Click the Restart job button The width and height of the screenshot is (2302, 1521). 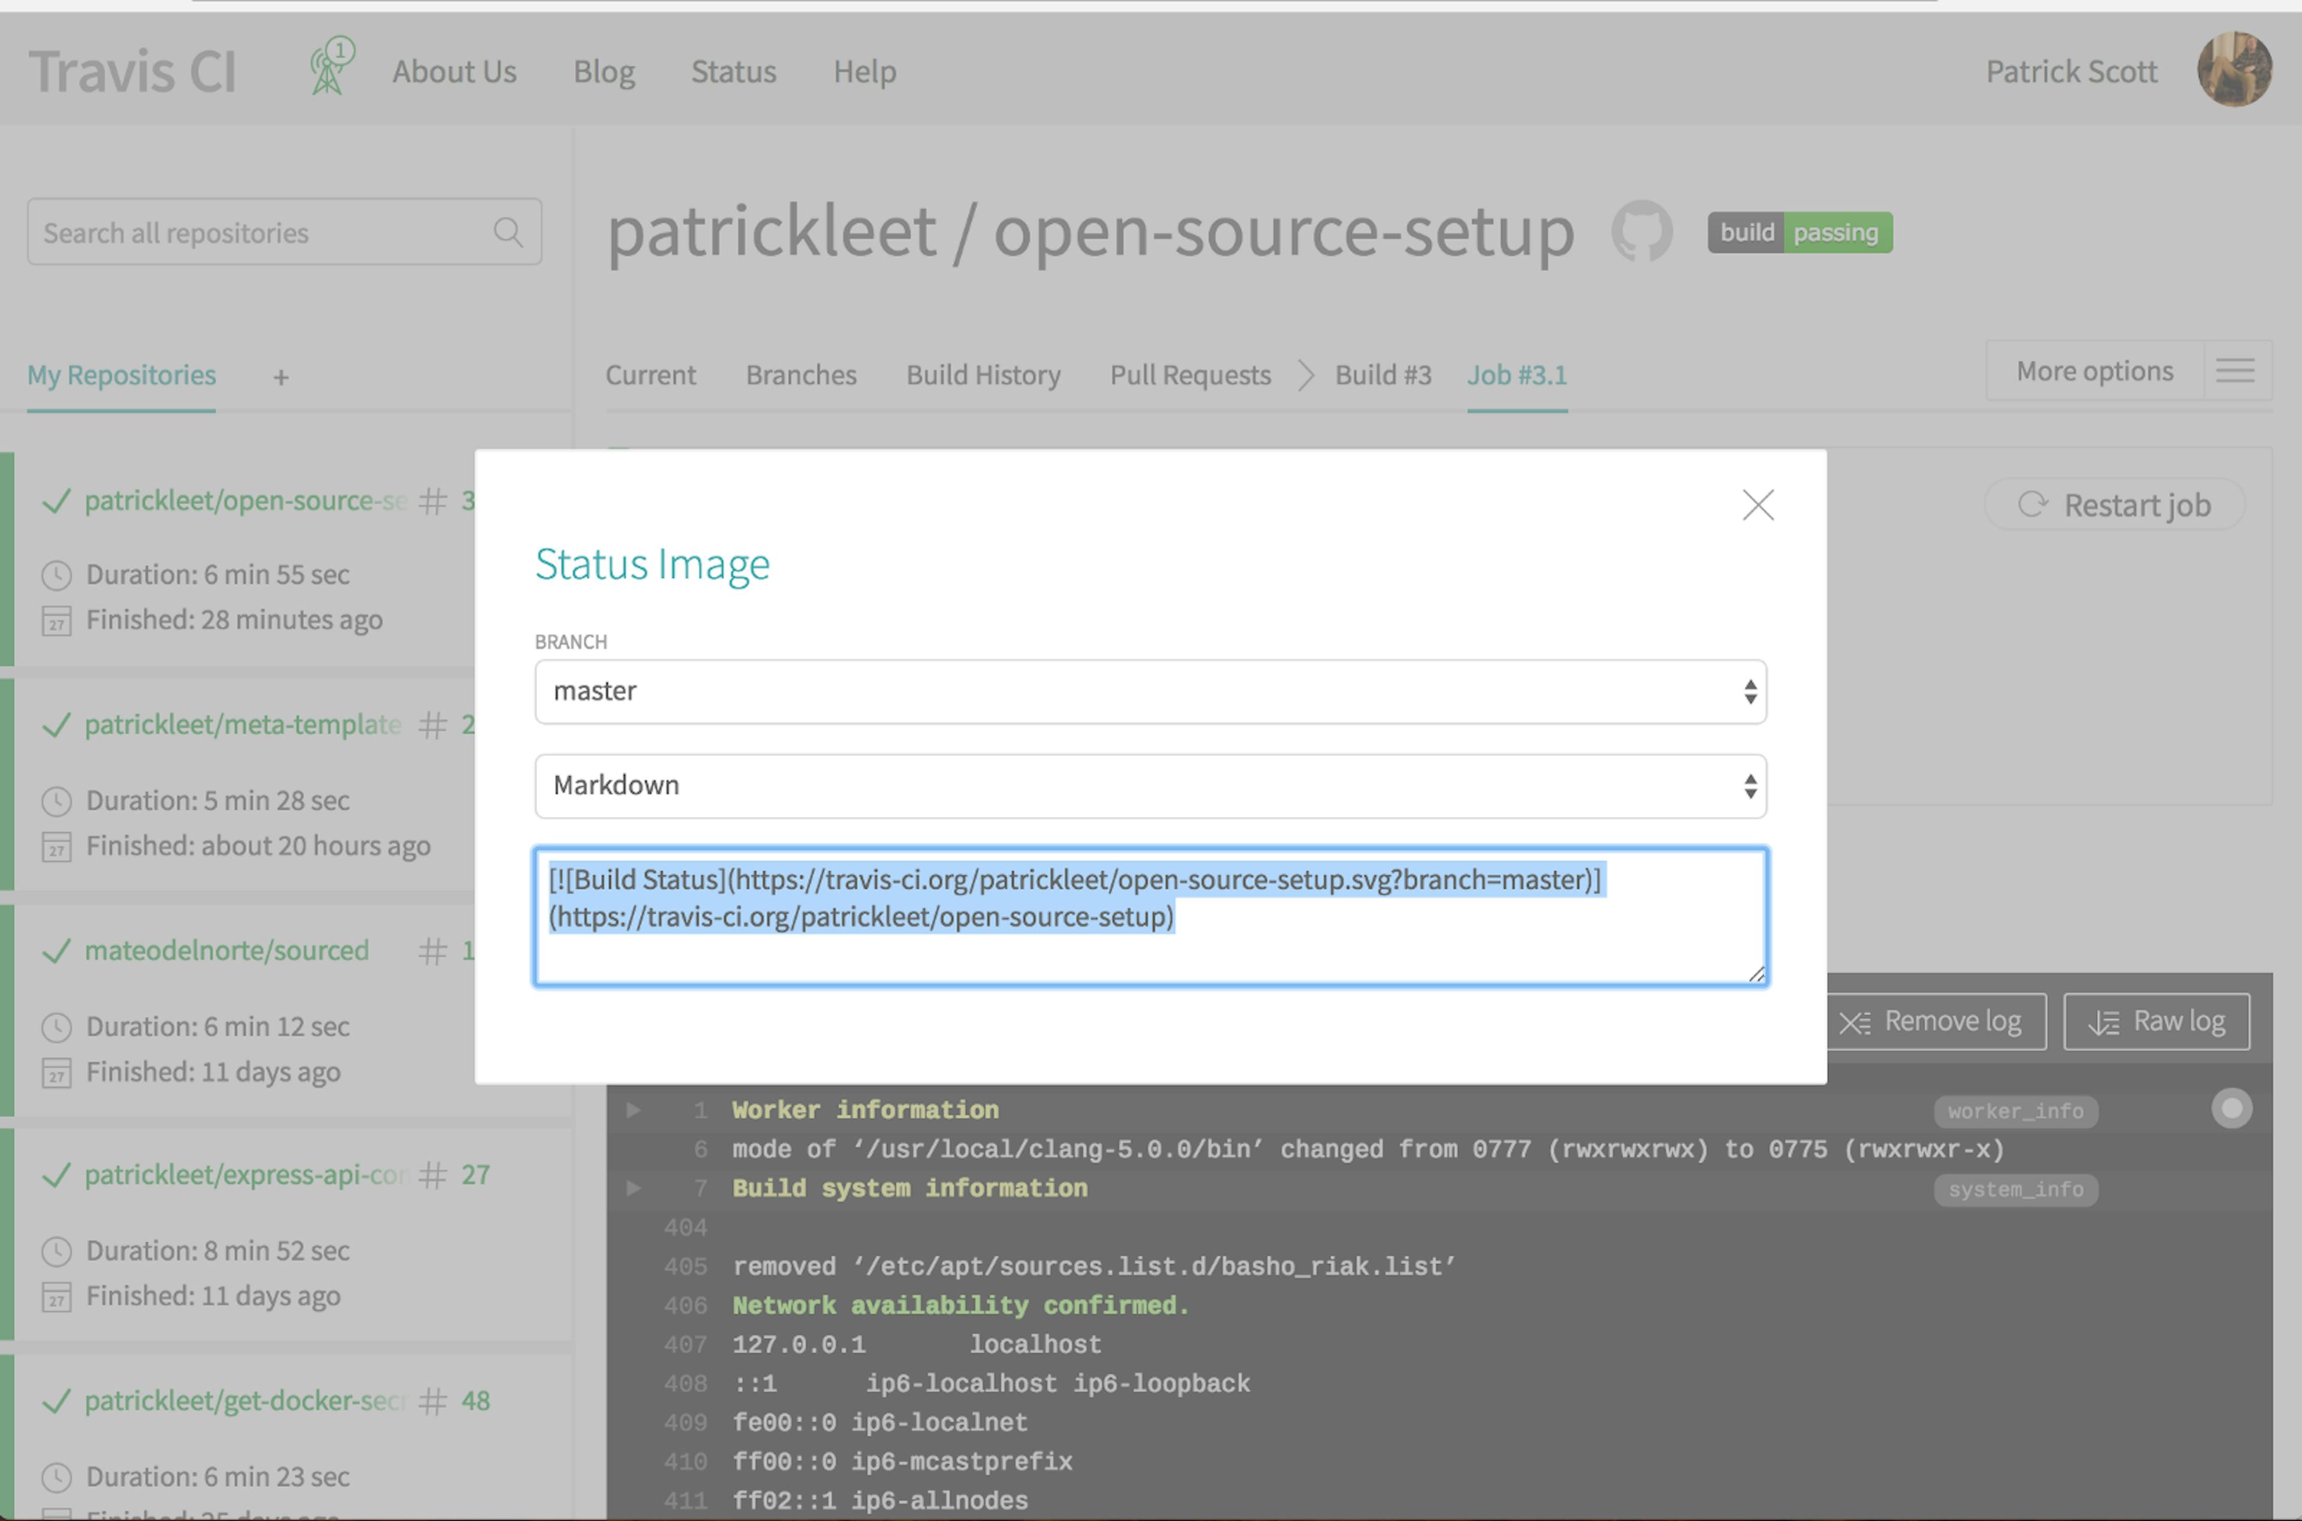click(x=2114, y=504)
